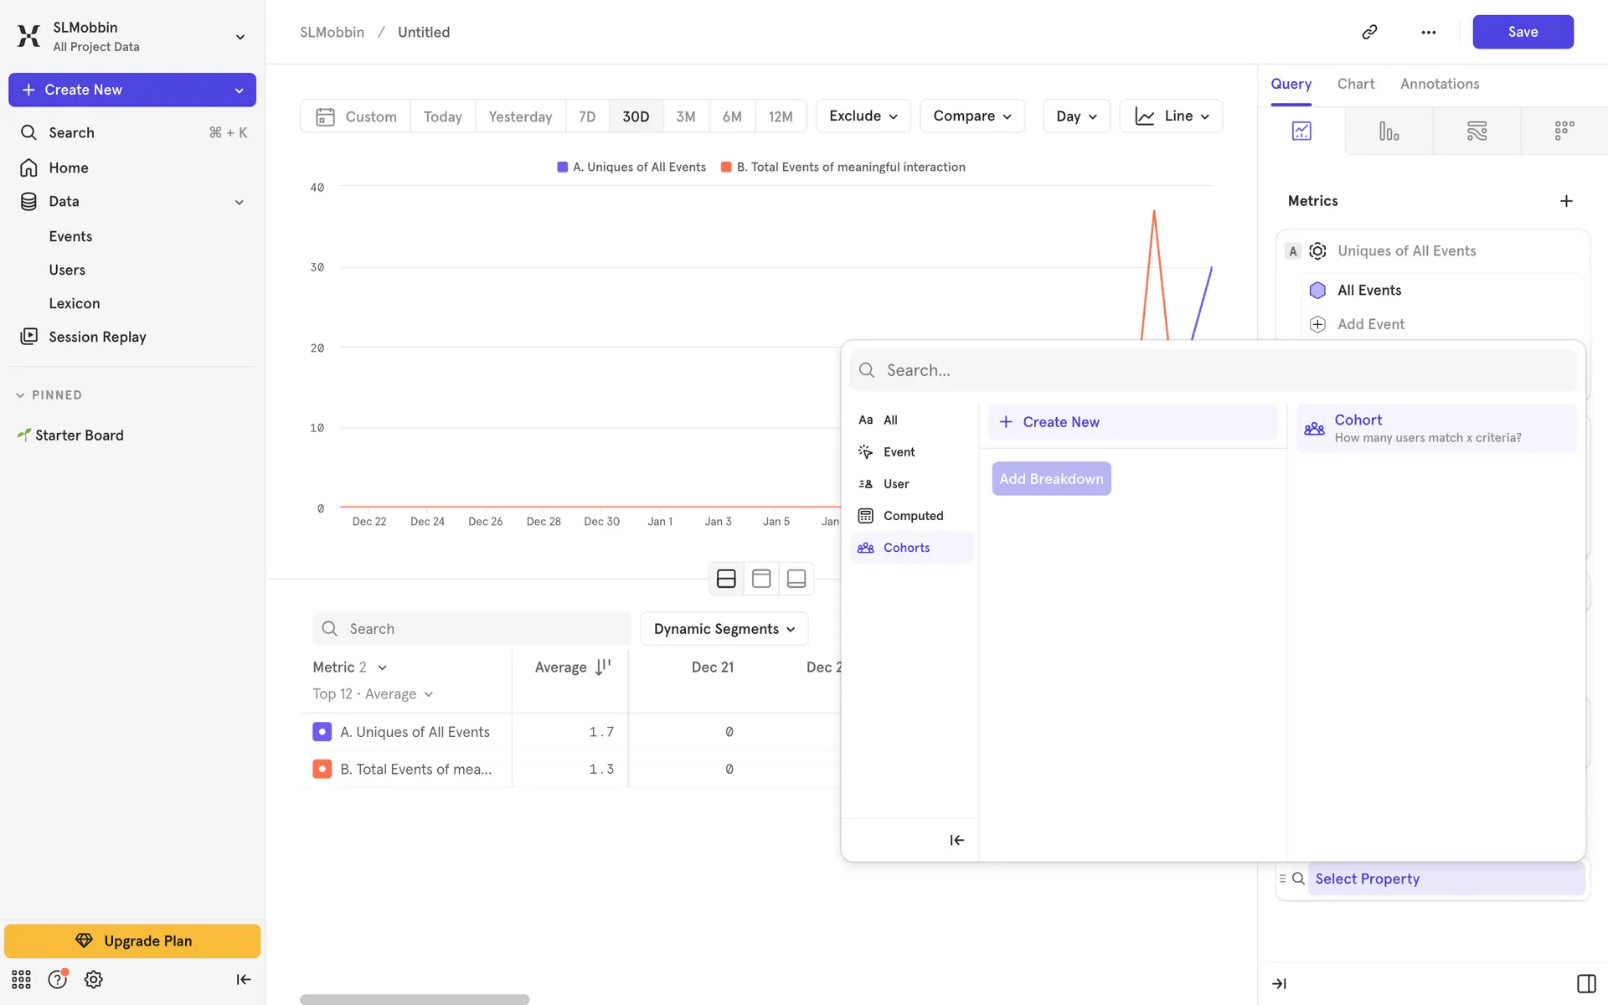Click the Save button
This screenshot has height=1005, width=1608.
pyautogui.click(x=1522, y=32)
